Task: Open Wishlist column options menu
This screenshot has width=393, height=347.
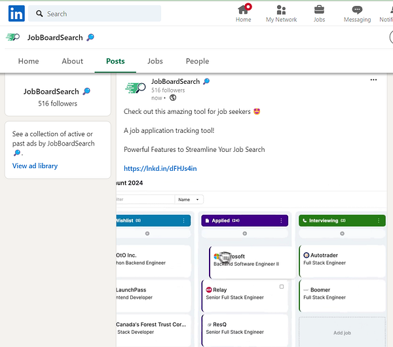Action: [x=183, y=221]
